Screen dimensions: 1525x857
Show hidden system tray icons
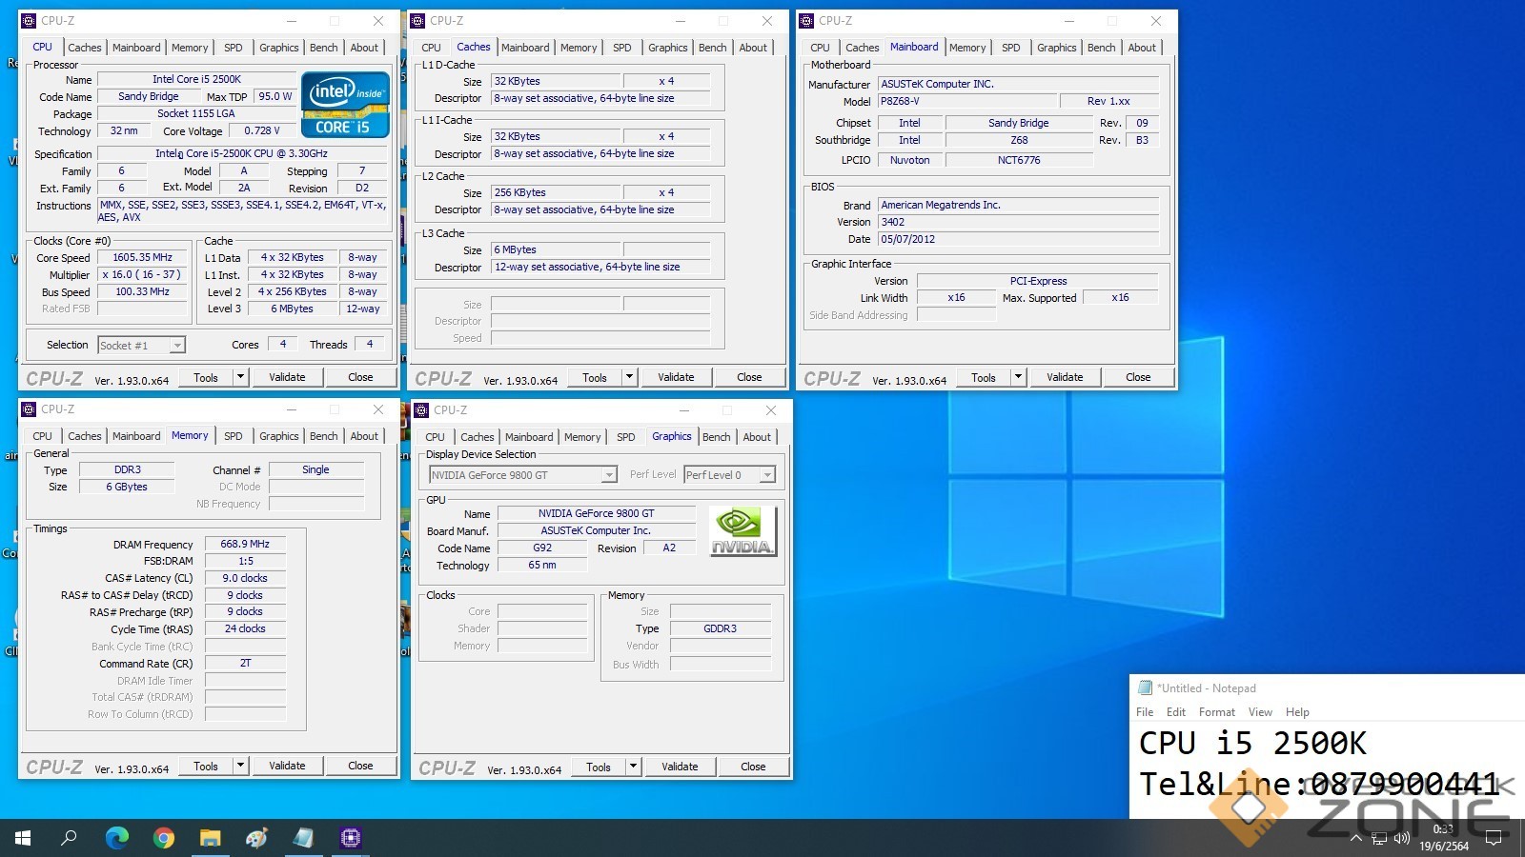[x=1355, y=839]
